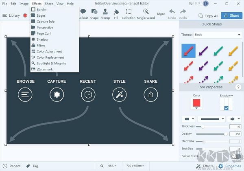Click the help question mark in Tool Properties

(x=237, y=87)
